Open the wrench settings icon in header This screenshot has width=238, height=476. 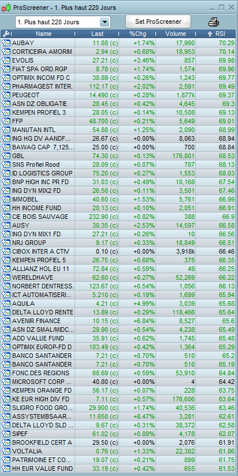6,34
